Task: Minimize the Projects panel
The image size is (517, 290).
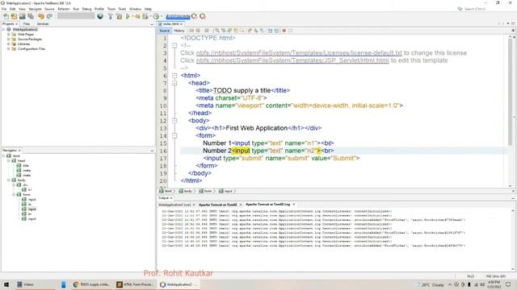Action: pos(152,24)
